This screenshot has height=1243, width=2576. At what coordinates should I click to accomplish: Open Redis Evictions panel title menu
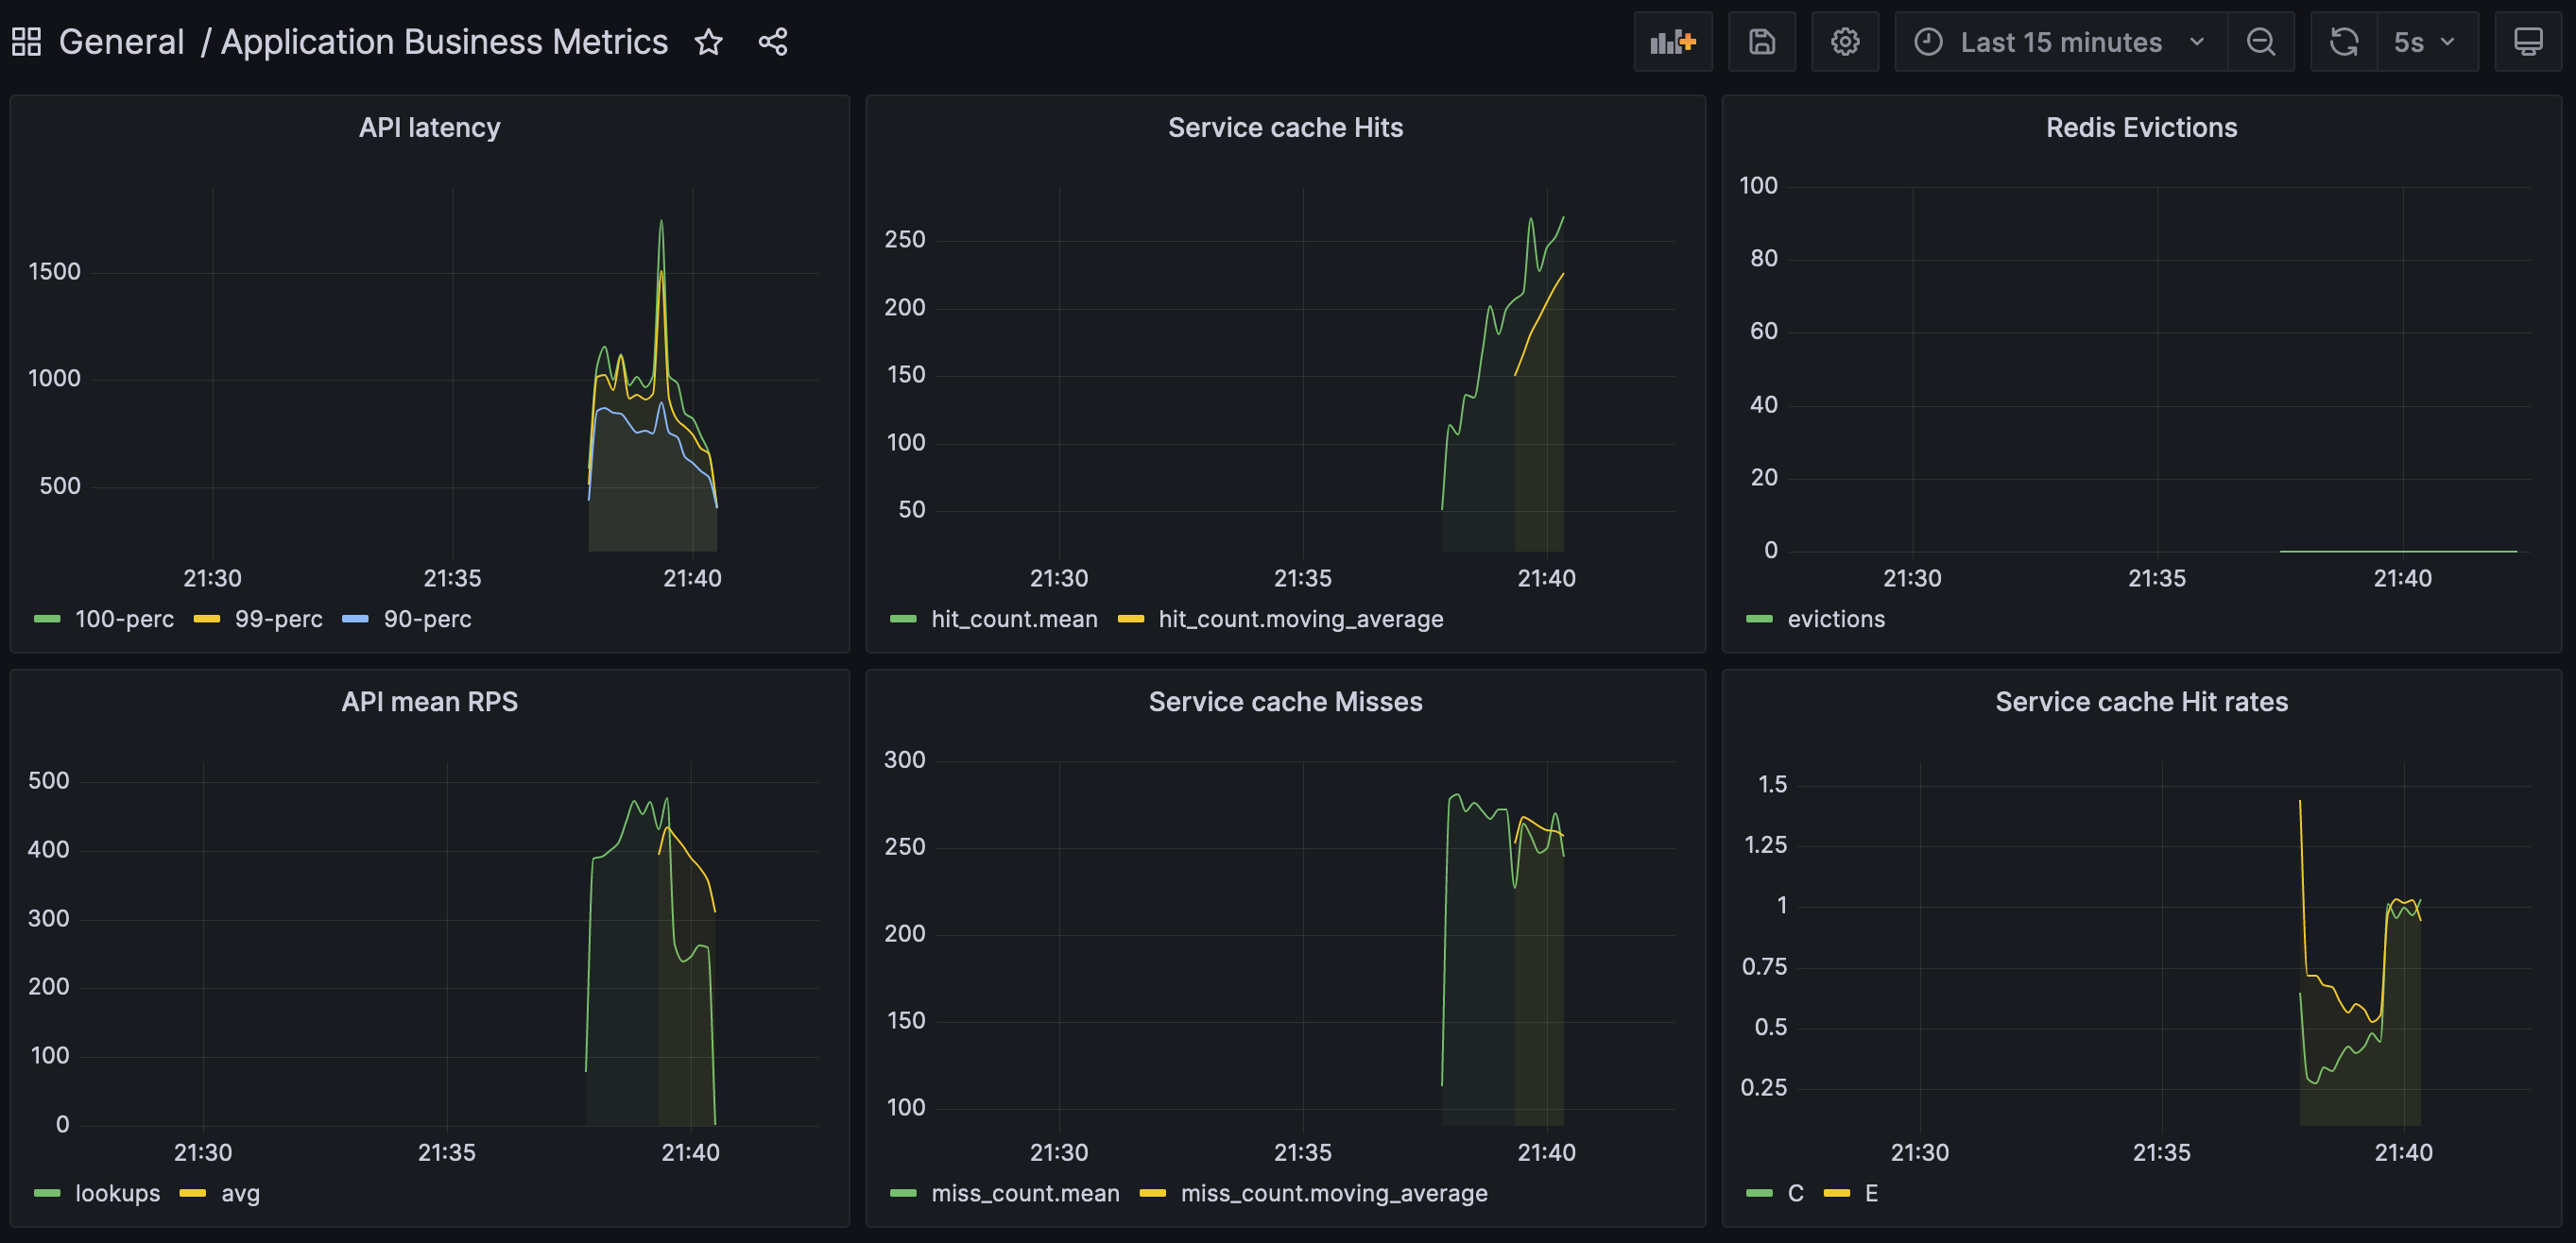[x=2140, y=127]
